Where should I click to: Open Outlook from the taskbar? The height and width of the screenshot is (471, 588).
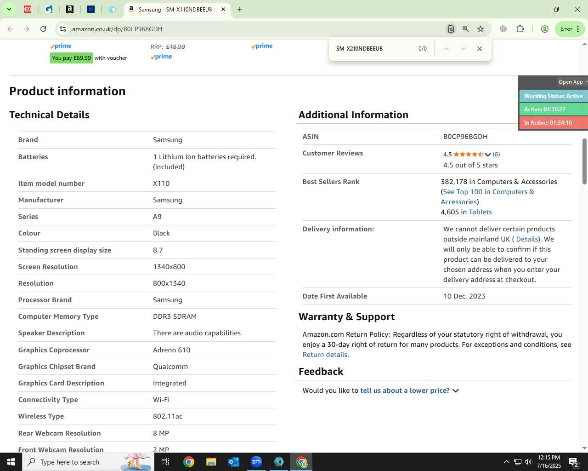[x=234, y=462]
